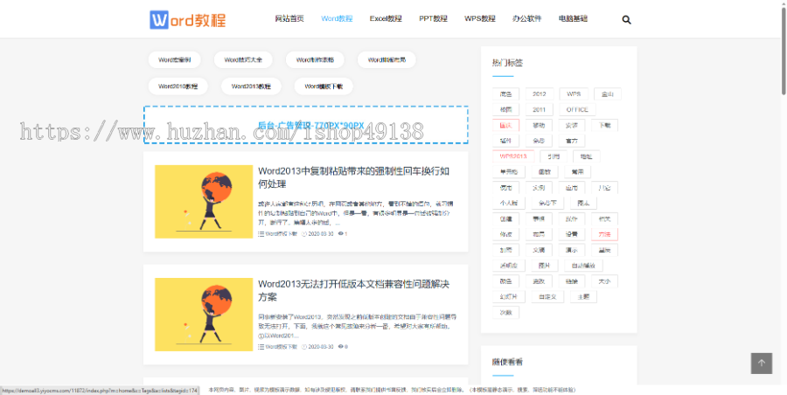Click the 地址 tag
The height and width of the screenshot is (395, 787).
tap(586, 156)
